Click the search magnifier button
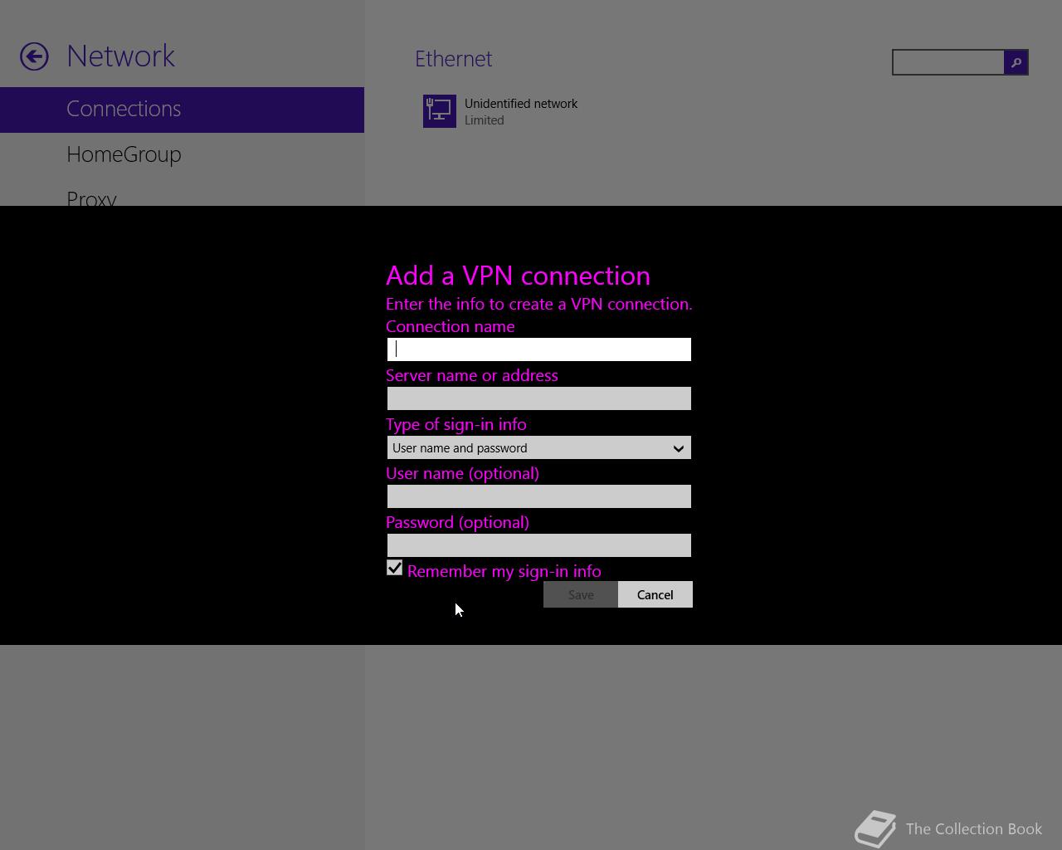This screenshot has width=1062, height=850. click(x=1016, y=62)
